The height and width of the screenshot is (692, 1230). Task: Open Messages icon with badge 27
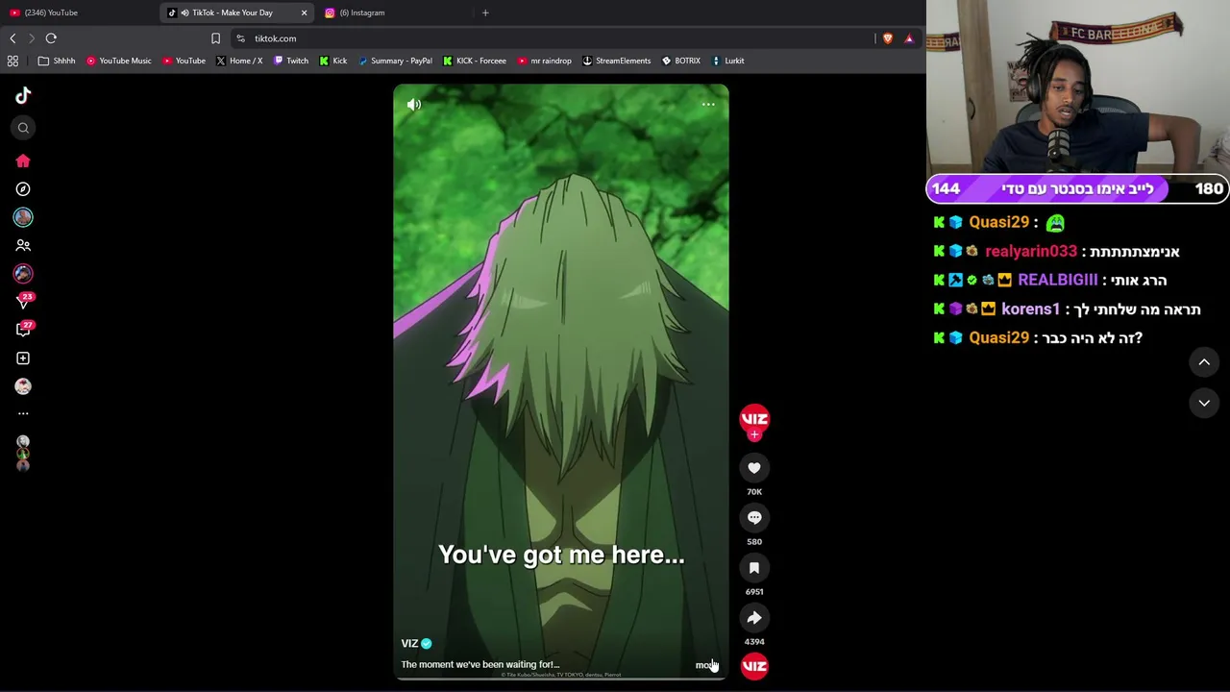[23, 330]
